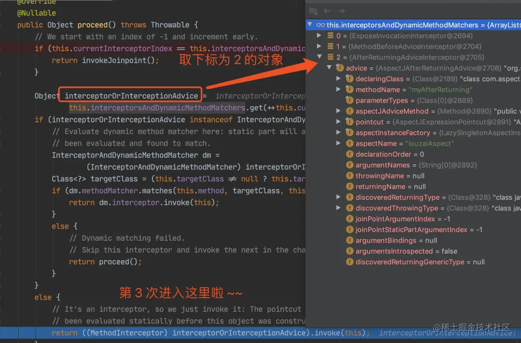Click field icon beside throwingName

[x=349, y=176]
